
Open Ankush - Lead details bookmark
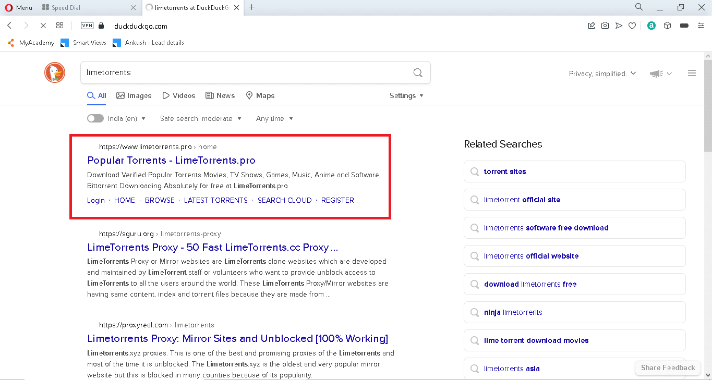[148, 43]
